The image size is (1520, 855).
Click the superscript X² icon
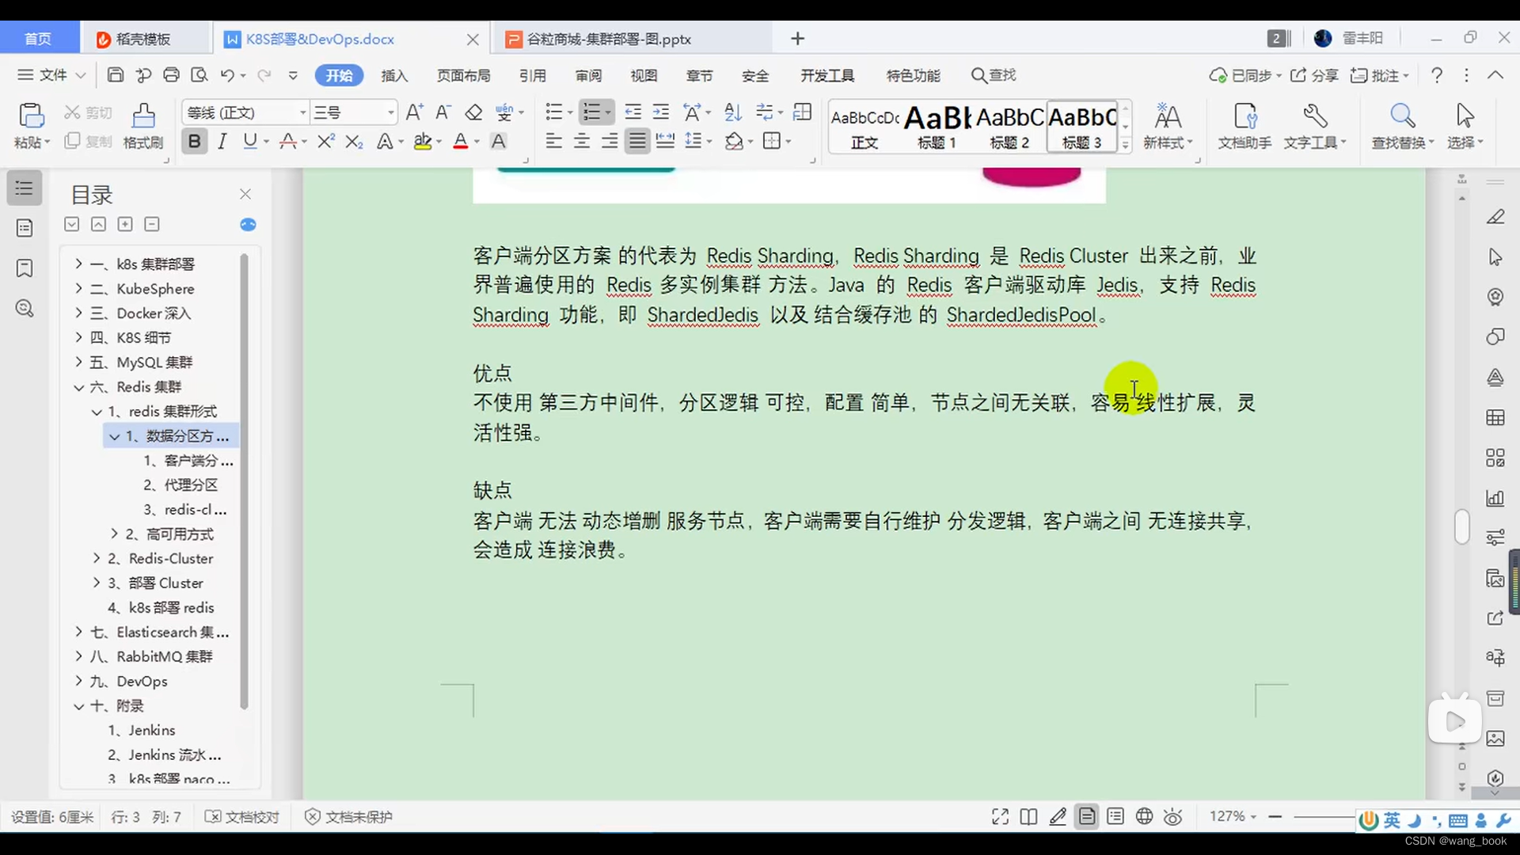click(x=325, y=142)
